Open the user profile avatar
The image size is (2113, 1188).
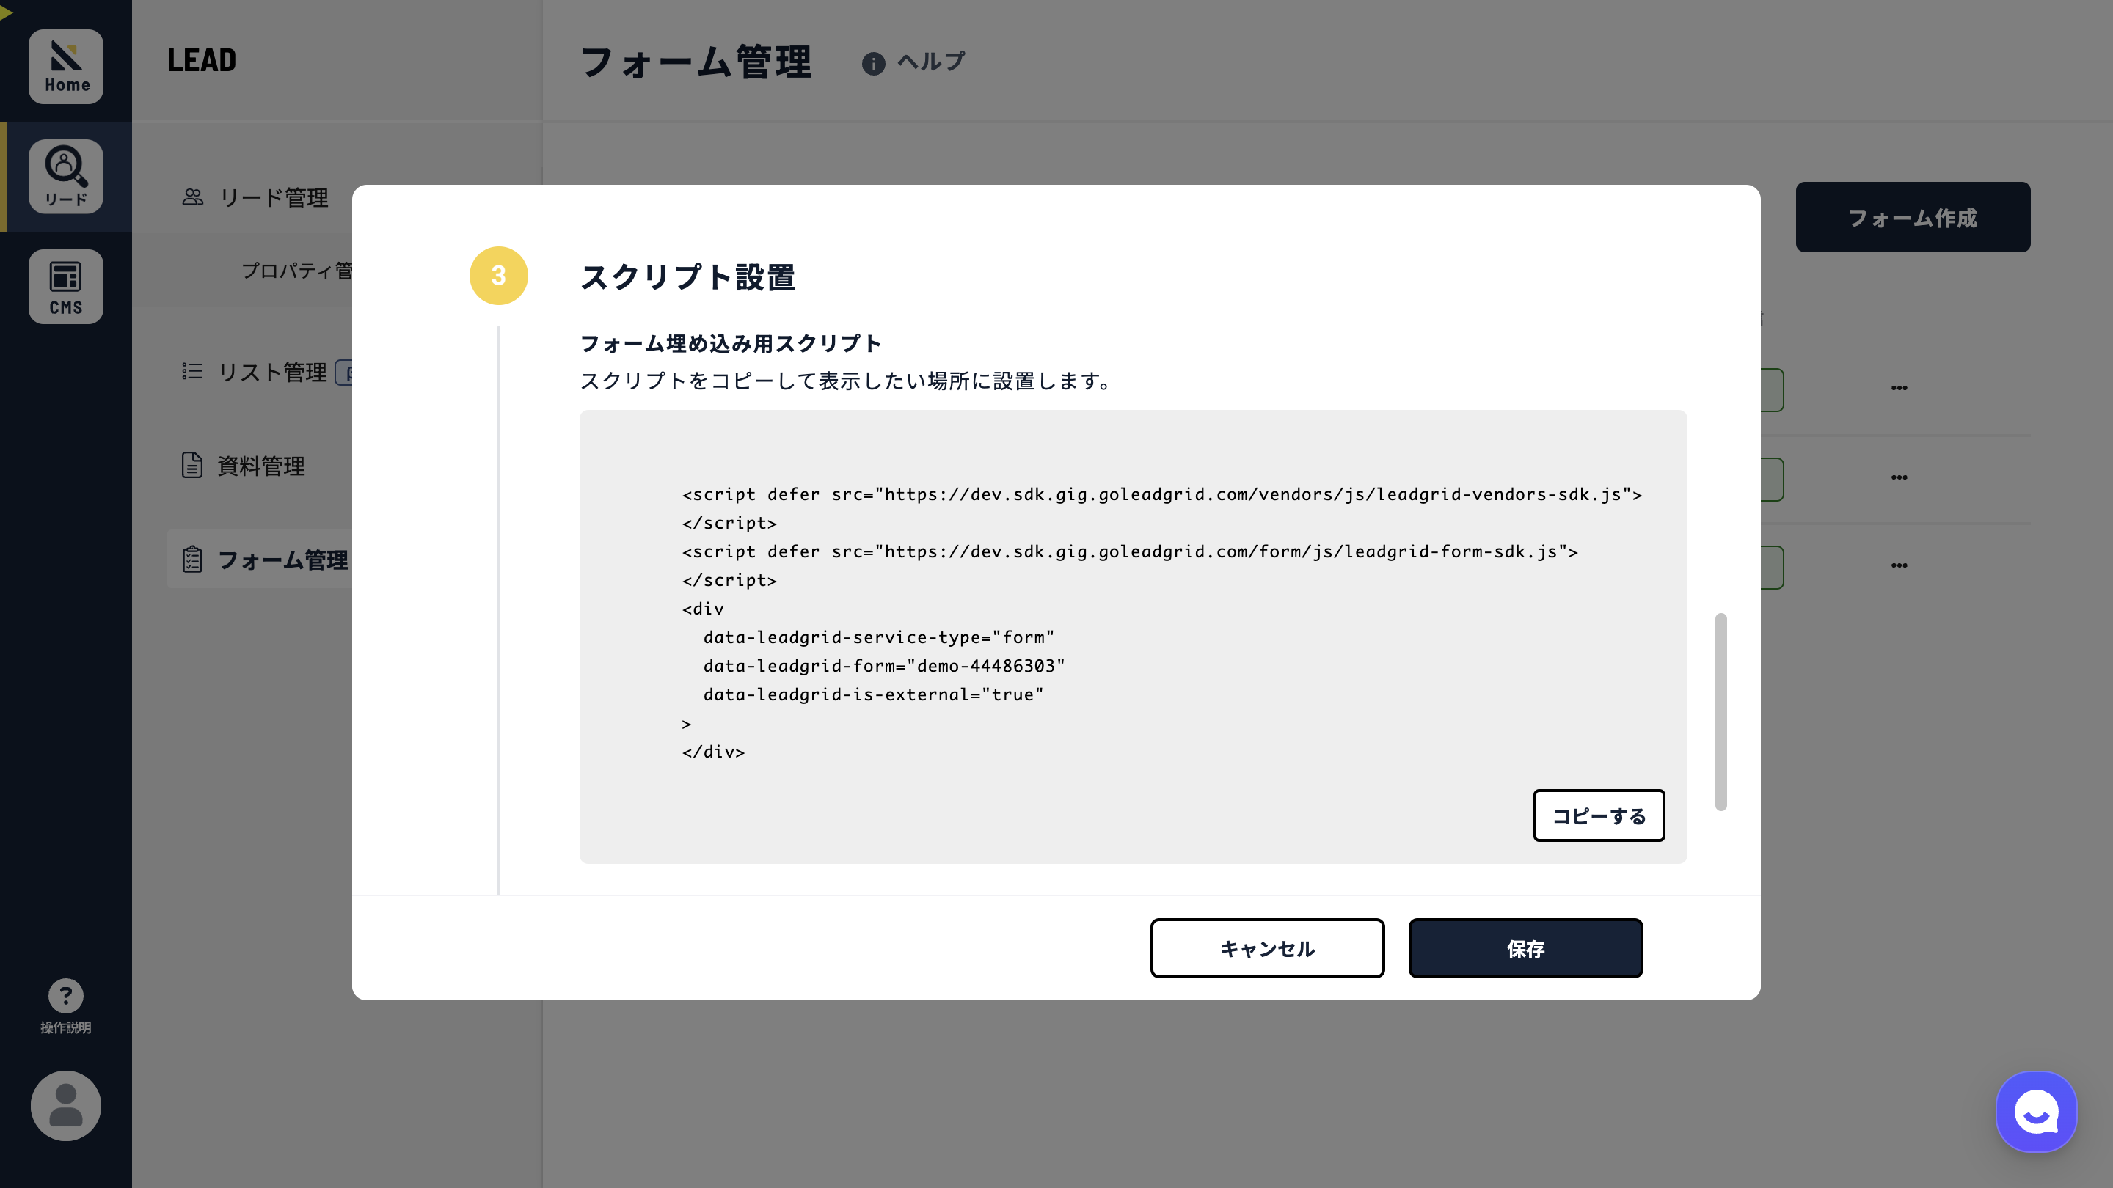pyautogui.click(x=65, y=1105)
